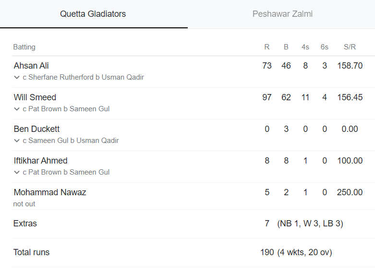The height and width of the screenshot is (271, 375).
Task: Open Ben Duckett player name
Action: click(36, 129)
